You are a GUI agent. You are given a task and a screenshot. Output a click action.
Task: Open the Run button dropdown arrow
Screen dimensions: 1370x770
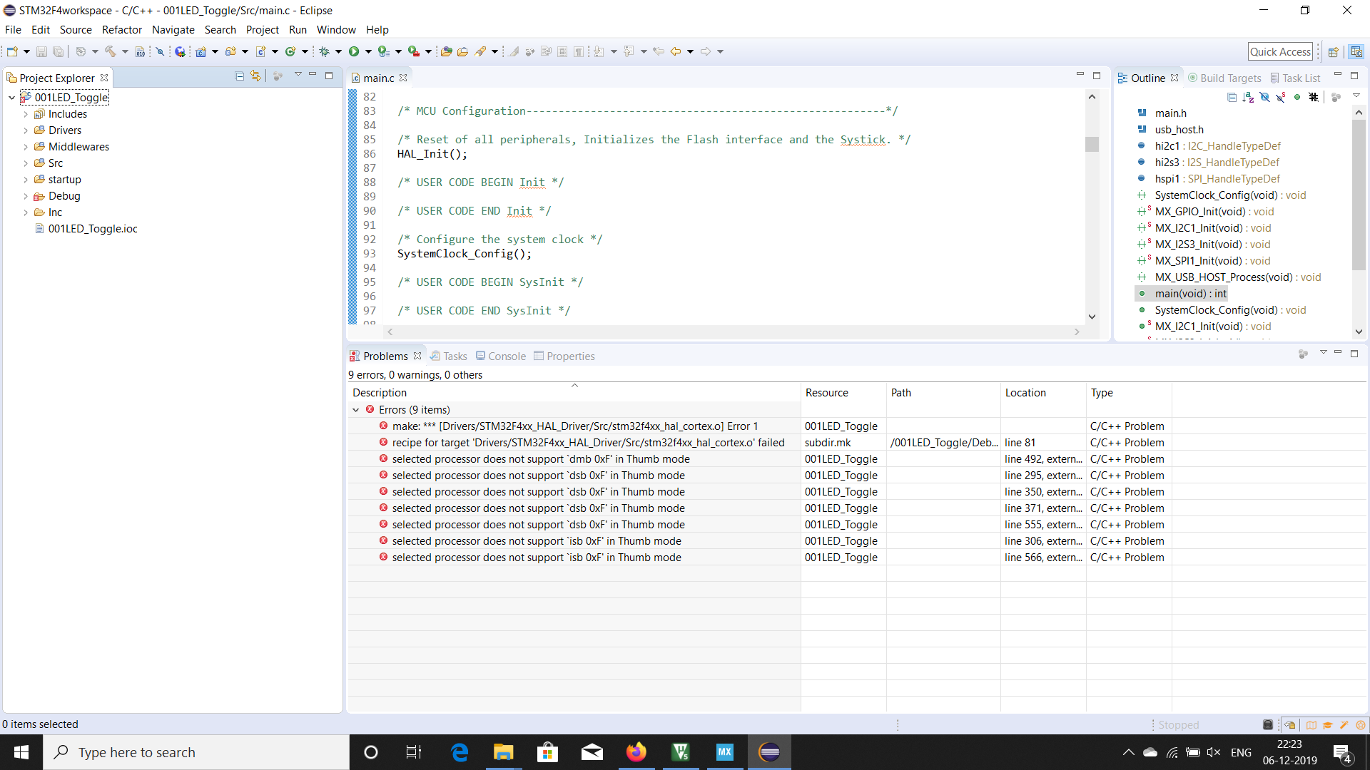tap(368, 51)
